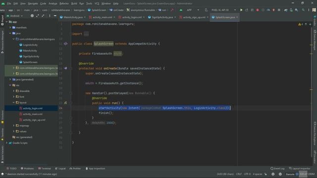Screen dimensions: 317x178
Task: Click the Collapse All icon in Project panel
Action: coord(43,16)
